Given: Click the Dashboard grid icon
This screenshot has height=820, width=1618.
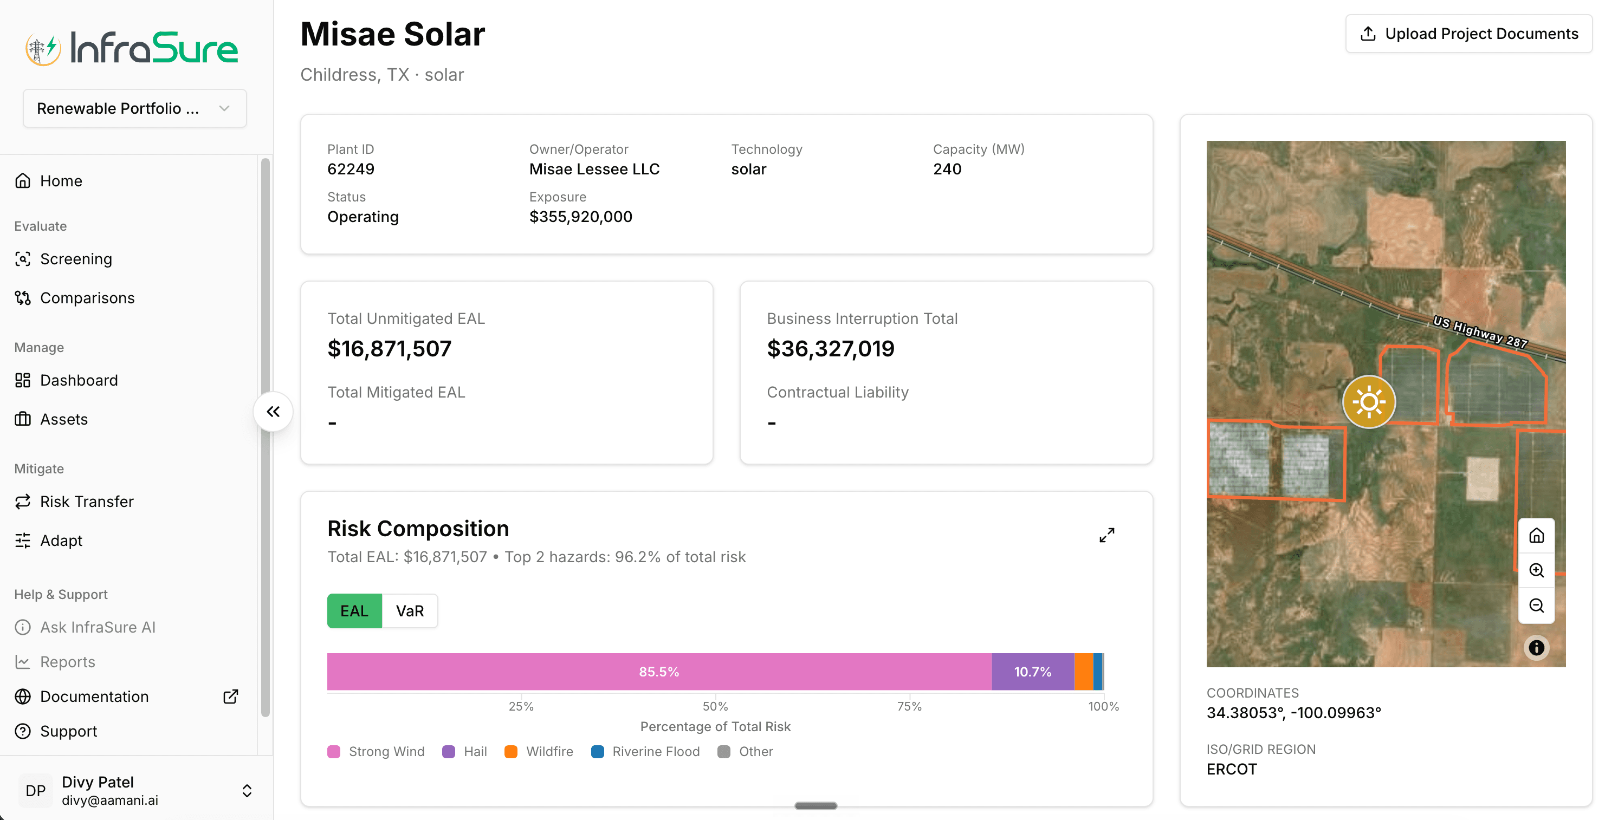Looking at the screenshot, I should pyautogui.click(x=23, y=380).
